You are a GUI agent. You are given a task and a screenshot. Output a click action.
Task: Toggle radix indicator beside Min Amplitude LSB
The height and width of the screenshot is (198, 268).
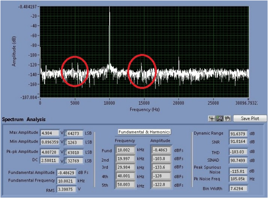[66, 142]
